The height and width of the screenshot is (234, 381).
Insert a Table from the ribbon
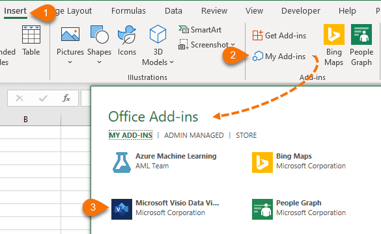tap(31, 40)
